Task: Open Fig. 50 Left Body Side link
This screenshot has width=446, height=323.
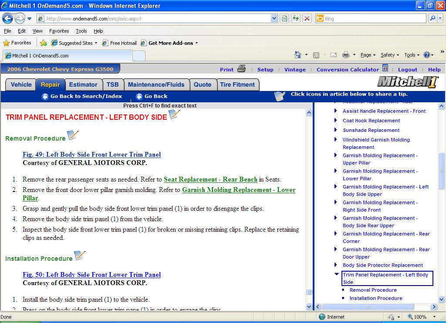Action: [x=91, y=275]
